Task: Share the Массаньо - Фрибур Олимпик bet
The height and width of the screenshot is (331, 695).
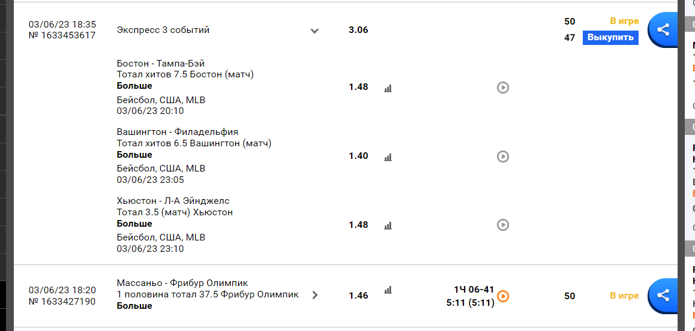Action: pyautogui.click(x=664, y=296)
